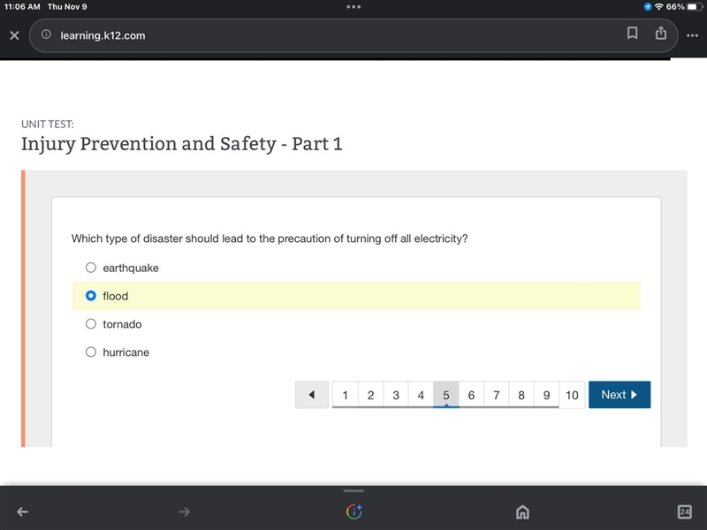
Task: Bookmark this page using bookmark icon
Action: pyautogui.click(x=632, y=33)
